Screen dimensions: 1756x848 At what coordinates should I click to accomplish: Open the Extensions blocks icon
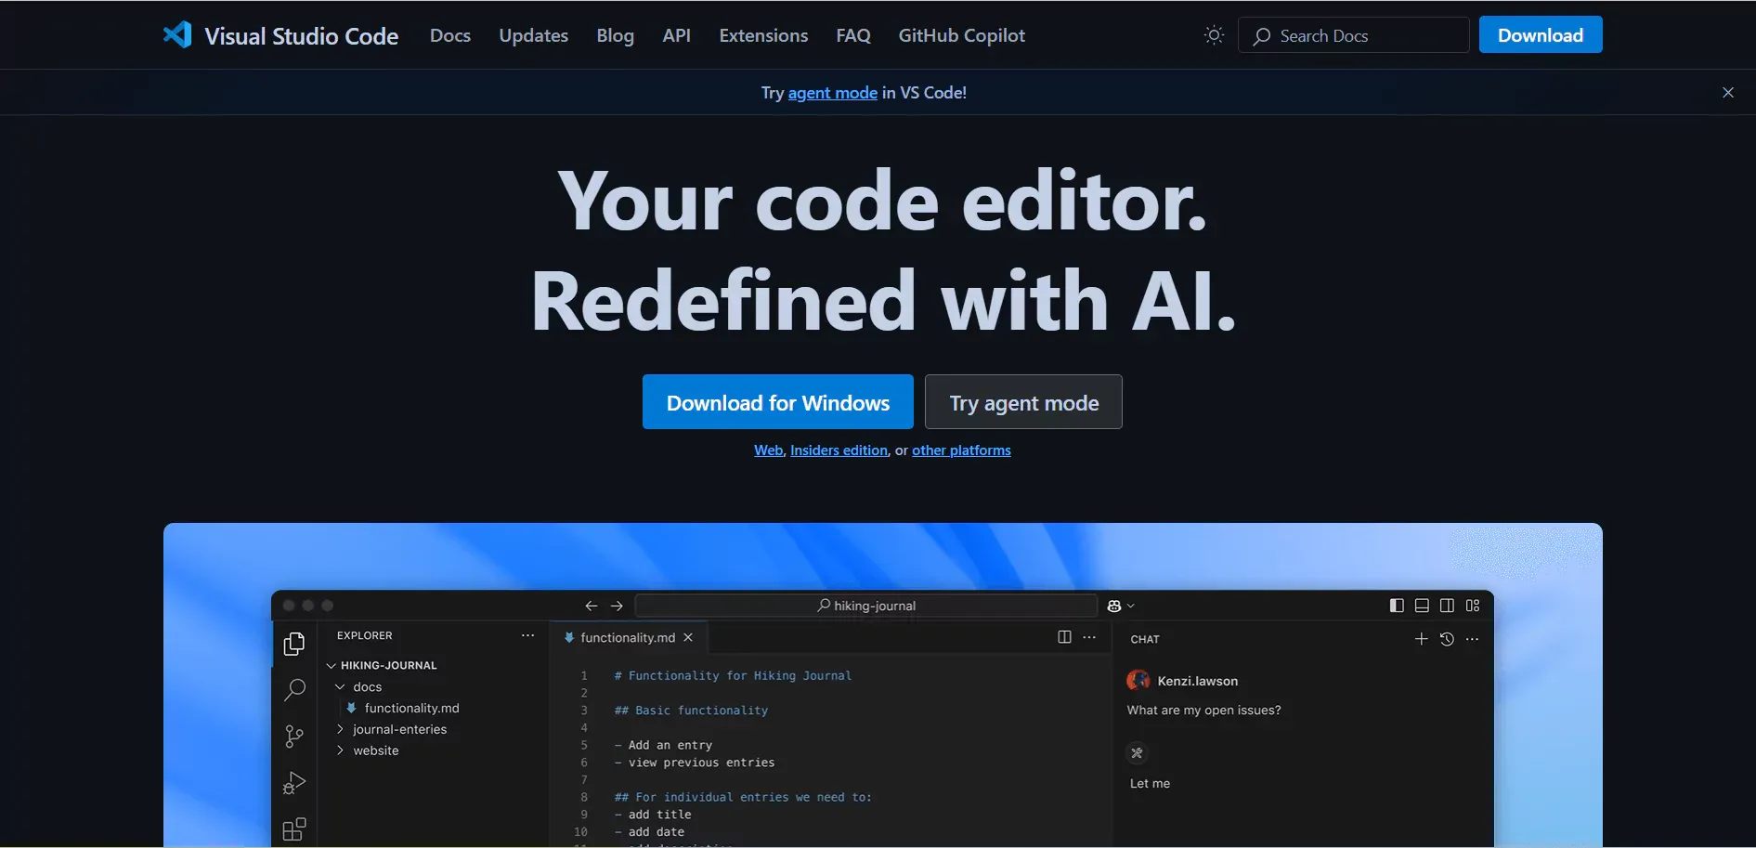point(294,829)
